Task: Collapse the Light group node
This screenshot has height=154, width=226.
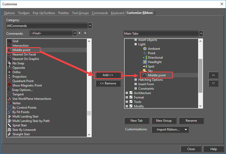Action: 135,44
